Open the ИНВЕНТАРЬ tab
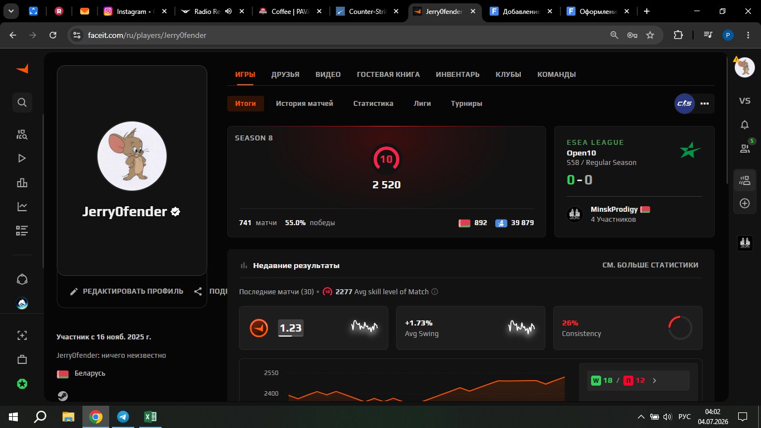Image resolution: width=761 pixels, height=428 pixels. pyautogui.click(x=457, y=75)
